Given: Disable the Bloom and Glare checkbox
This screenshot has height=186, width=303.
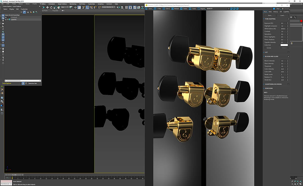Looking at the screenshot, I should 288,56.
